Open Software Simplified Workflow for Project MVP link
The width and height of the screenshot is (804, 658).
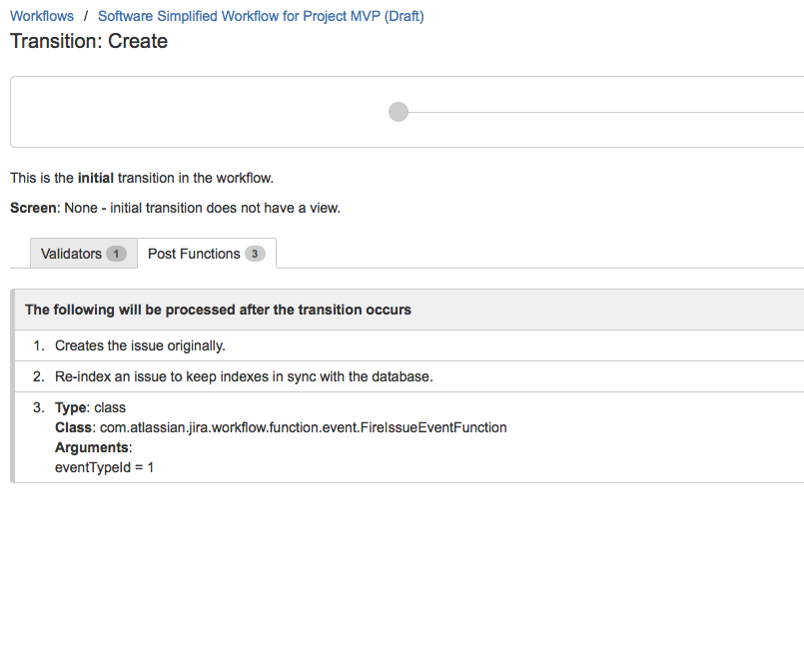click(x=261, y=16)
